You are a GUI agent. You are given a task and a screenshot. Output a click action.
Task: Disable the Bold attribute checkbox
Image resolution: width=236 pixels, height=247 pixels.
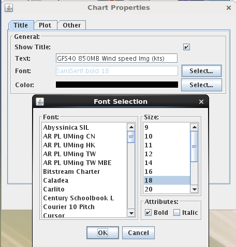(148, 212)
